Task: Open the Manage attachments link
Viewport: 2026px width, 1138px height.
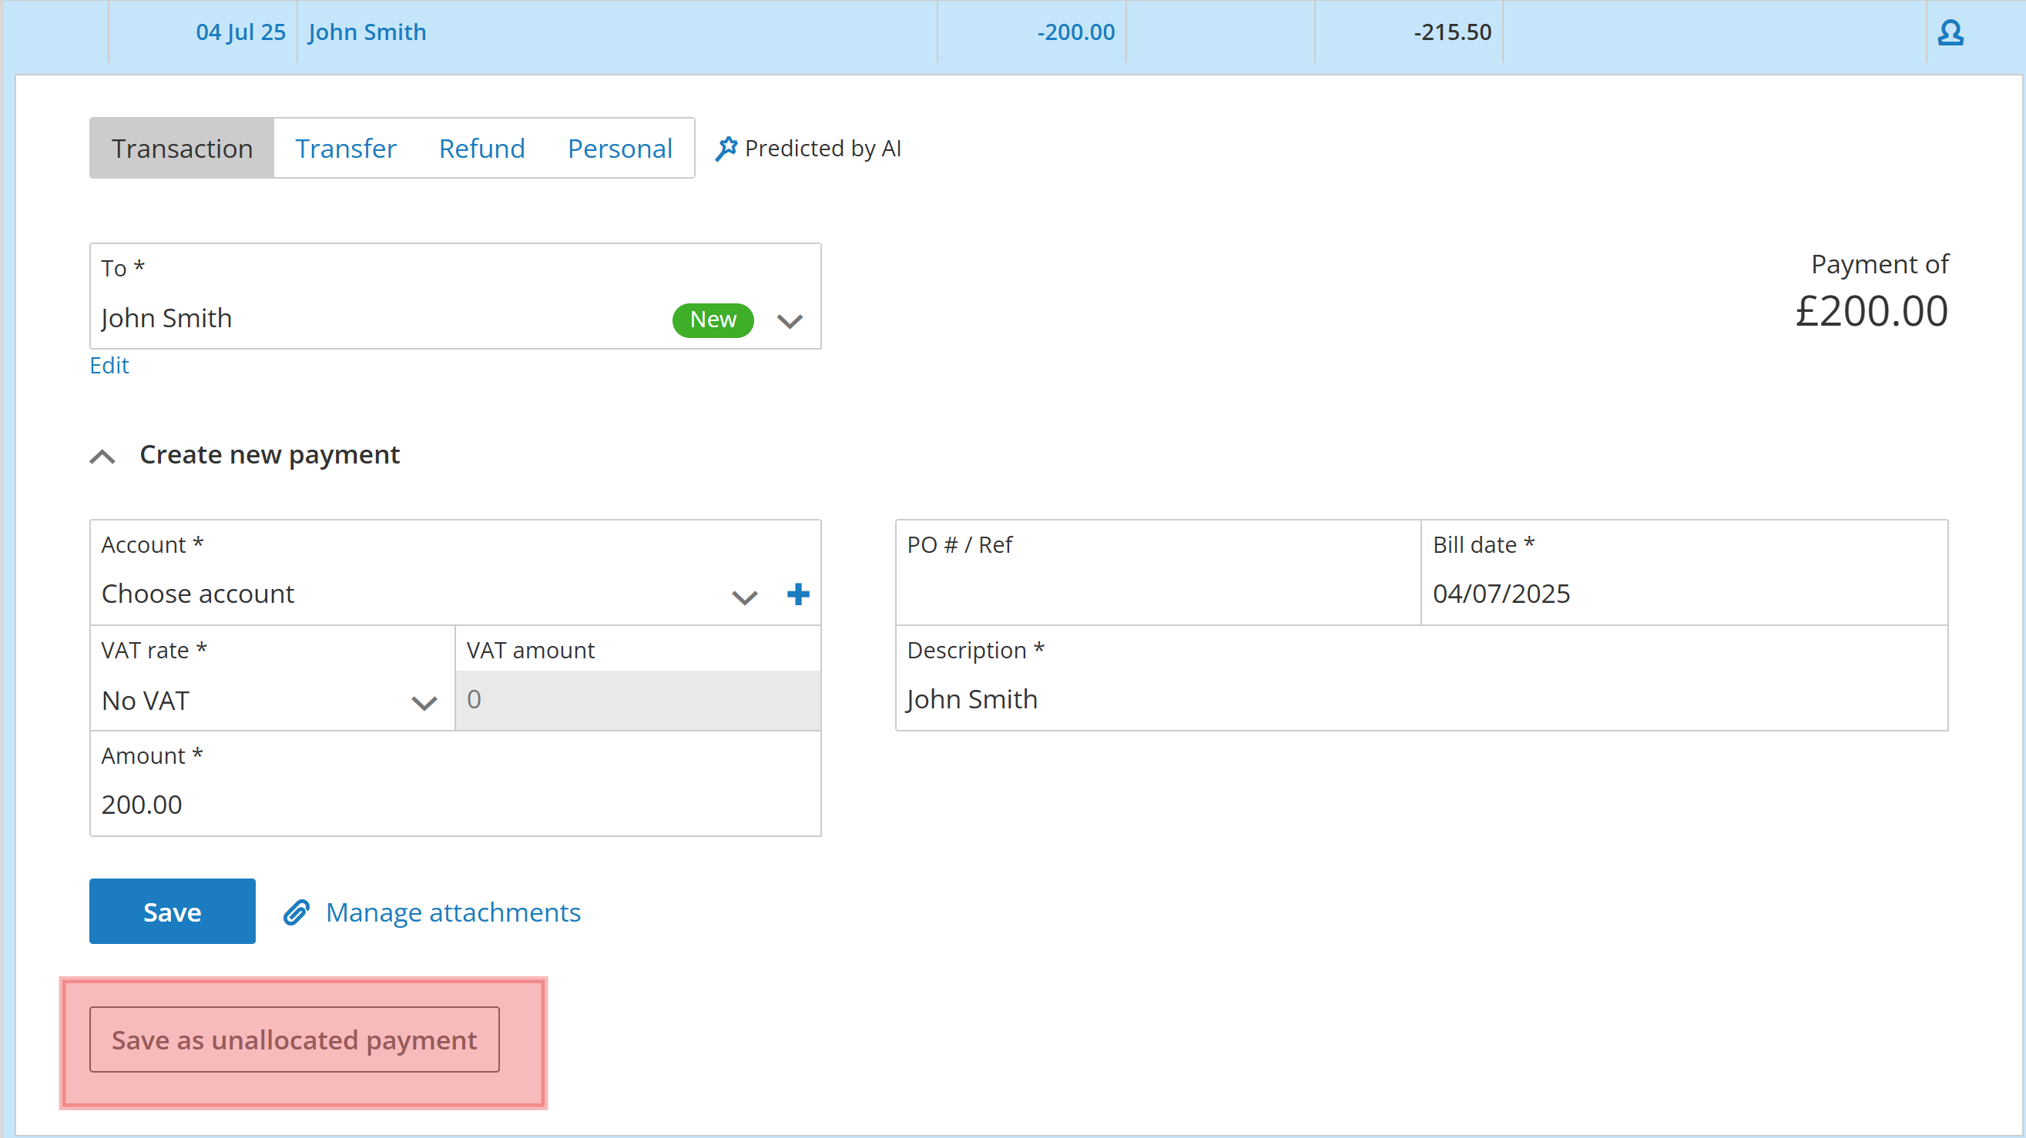Action: 453,912
